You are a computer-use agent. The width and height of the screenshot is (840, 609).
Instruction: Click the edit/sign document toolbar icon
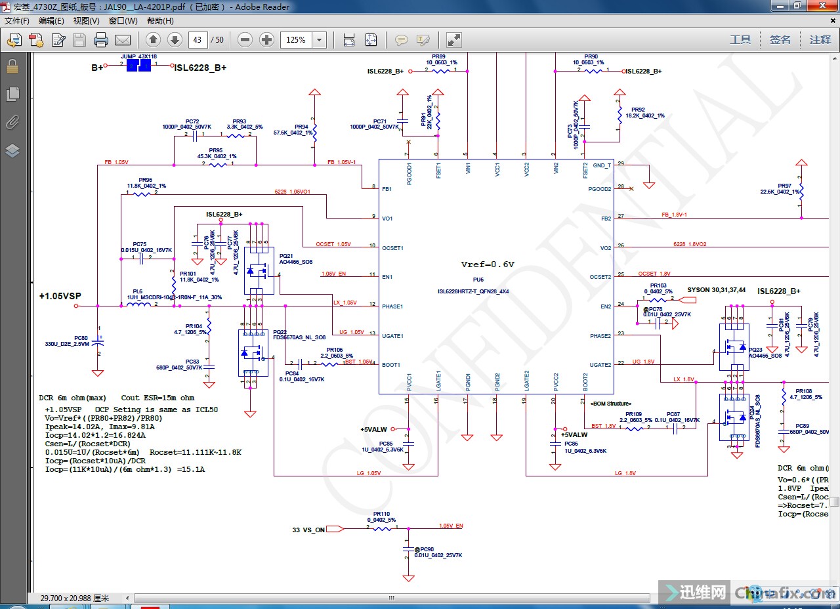(x=58, y=41)
